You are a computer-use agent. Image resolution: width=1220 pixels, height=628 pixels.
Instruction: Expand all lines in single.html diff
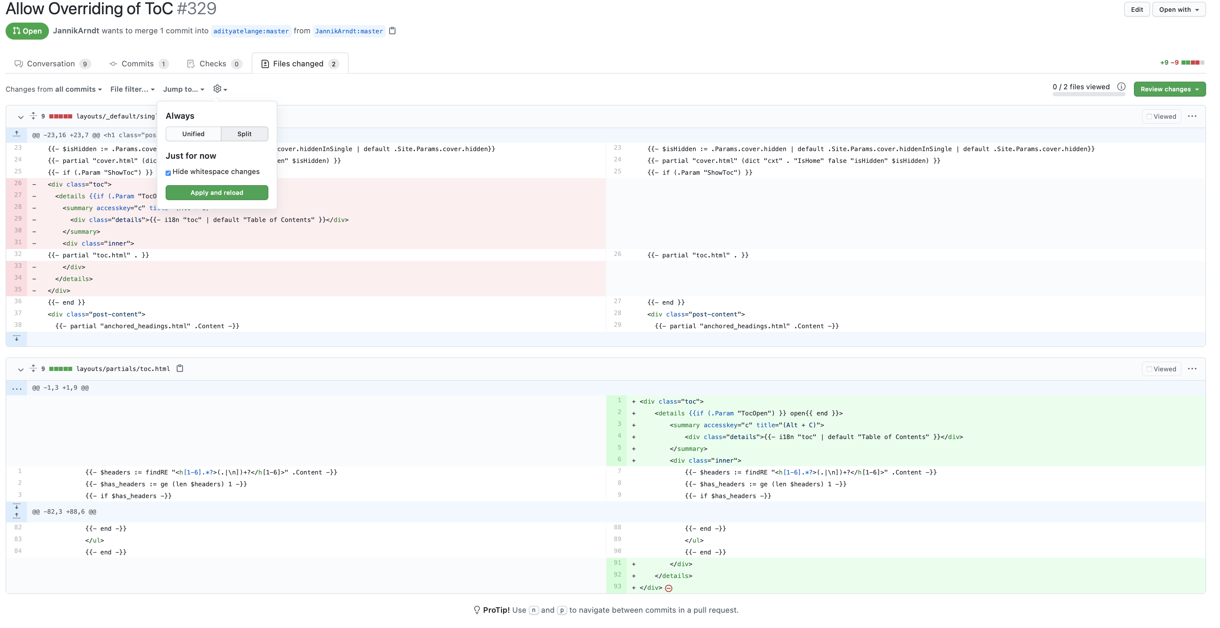33,116
